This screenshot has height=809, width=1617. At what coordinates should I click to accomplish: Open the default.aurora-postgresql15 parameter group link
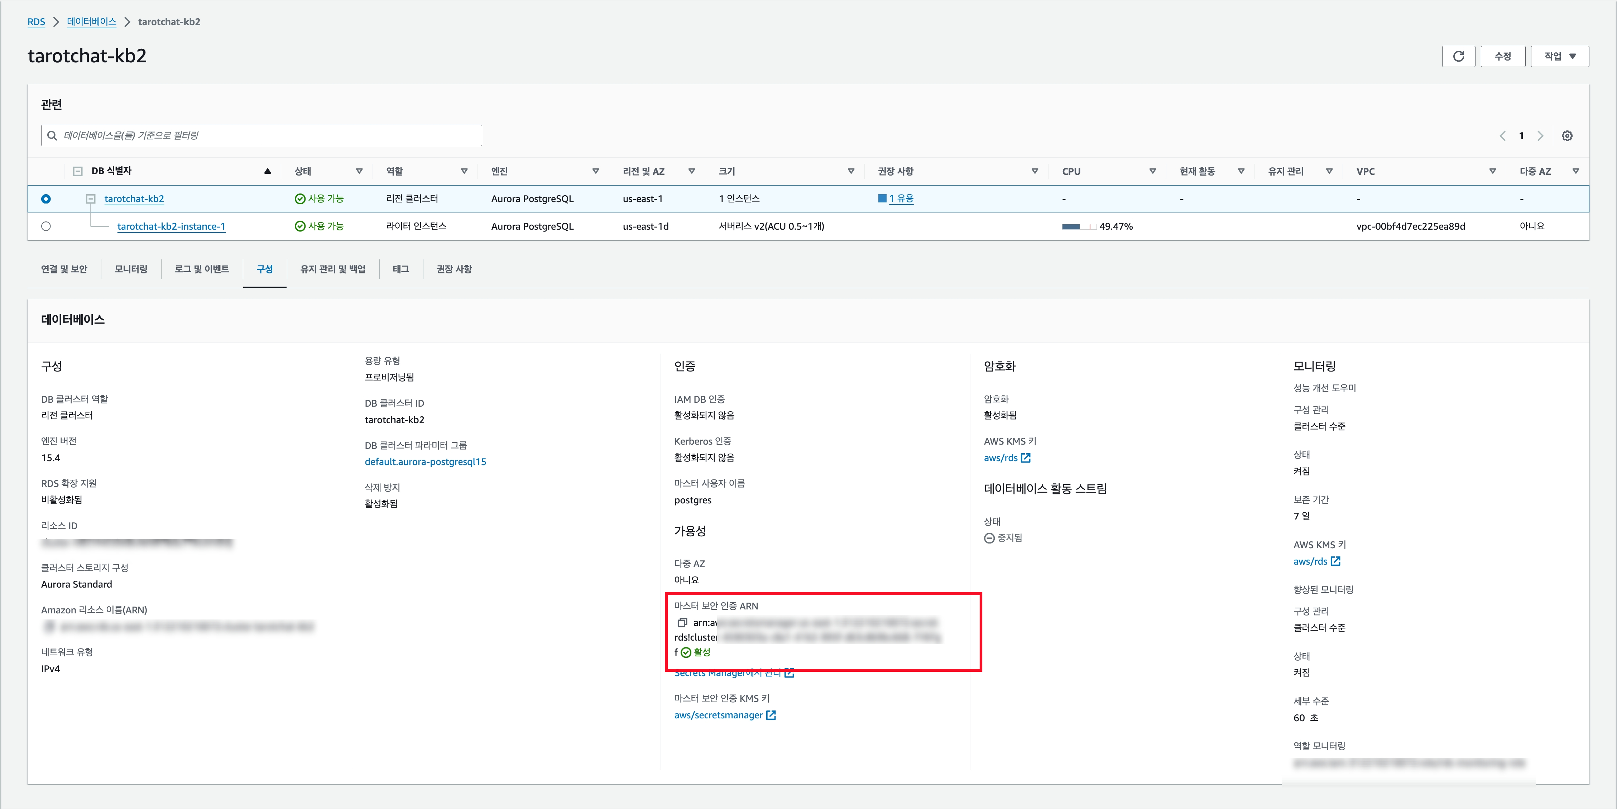point(425,461)
